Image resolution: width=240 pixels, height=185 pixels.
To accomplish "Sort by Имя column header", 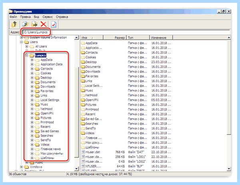I will 92,38.
